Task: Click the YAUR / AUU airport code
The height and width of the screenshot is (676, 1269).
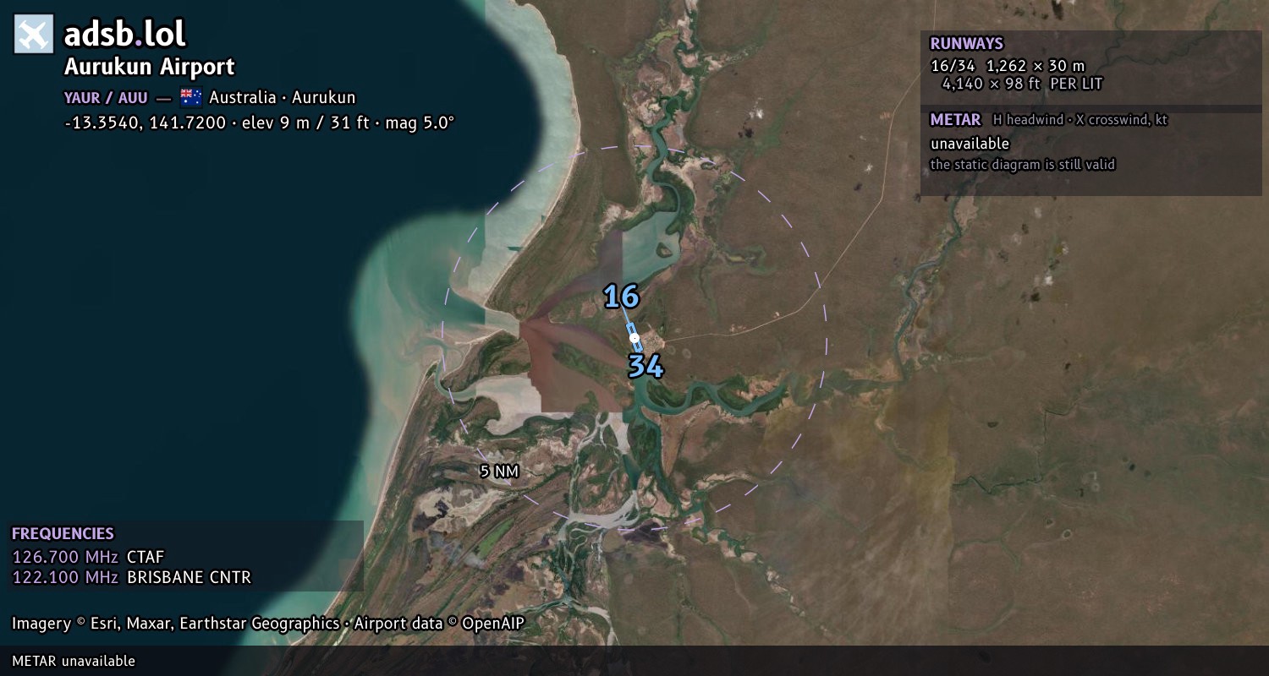Action: click(x=106, y=97)
